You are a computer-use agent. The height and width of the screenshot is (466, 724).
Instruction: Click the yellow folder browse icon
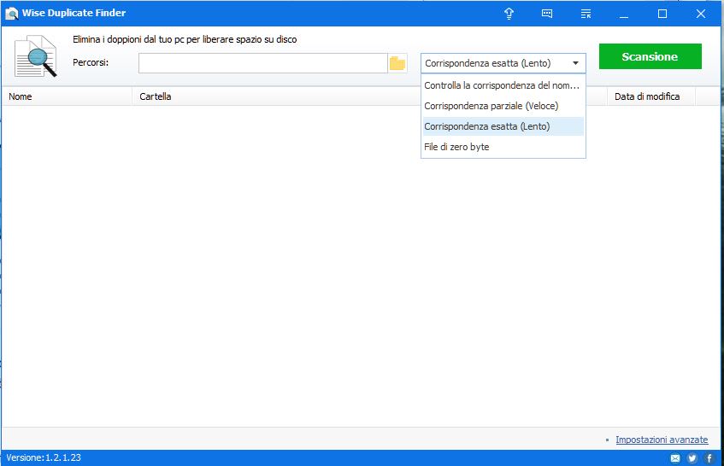(x=397, y=63)
